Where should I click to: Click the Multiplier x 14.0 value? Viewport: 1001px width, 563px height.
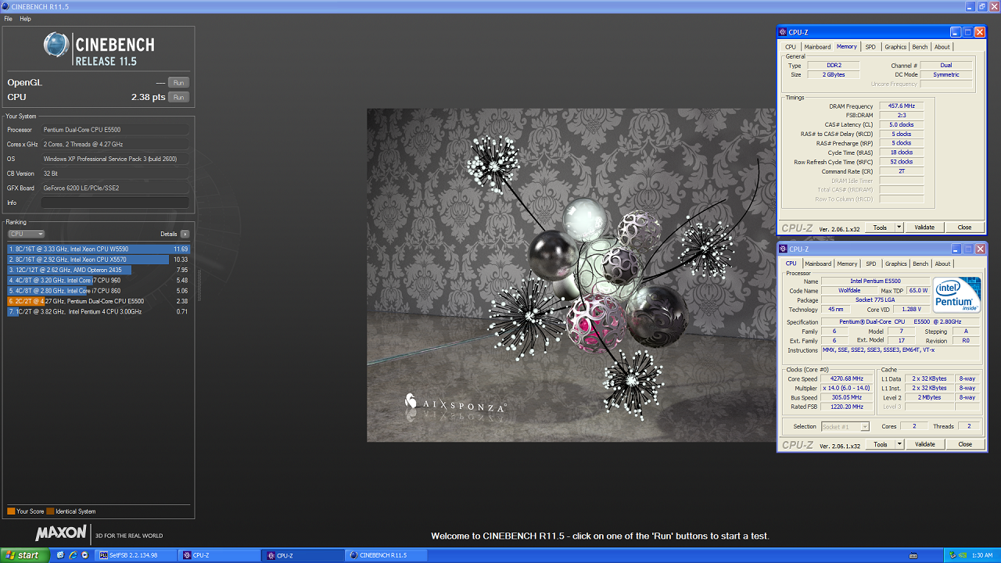(x=848, y=388)
